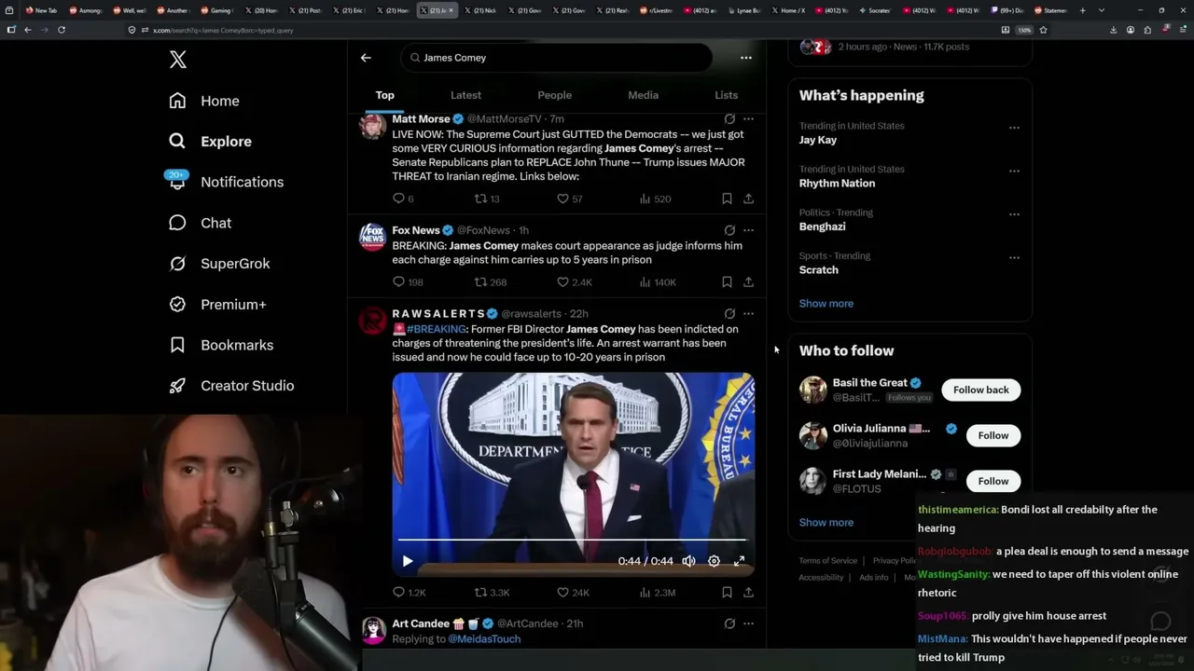Screen dimensions: 1194x671
Task: Open Chat in the sidebar
Action: tap(201, 223)
